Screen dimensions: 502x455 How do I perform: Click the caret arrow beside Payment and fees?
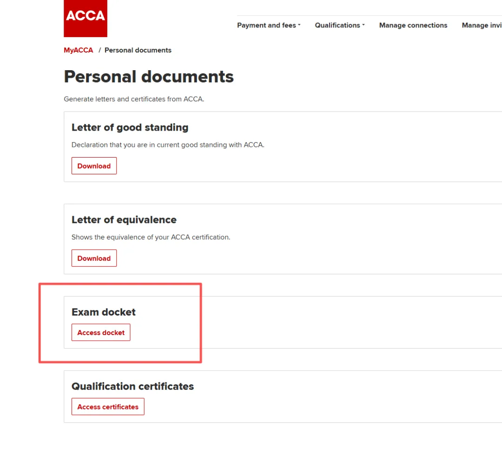pyautogui.click(x=299, y=25)
